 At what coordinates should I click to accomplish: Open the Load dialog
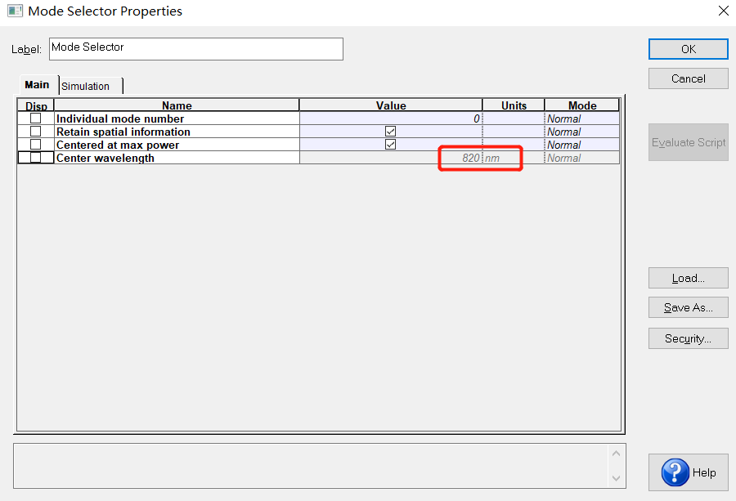pos(688,278)
